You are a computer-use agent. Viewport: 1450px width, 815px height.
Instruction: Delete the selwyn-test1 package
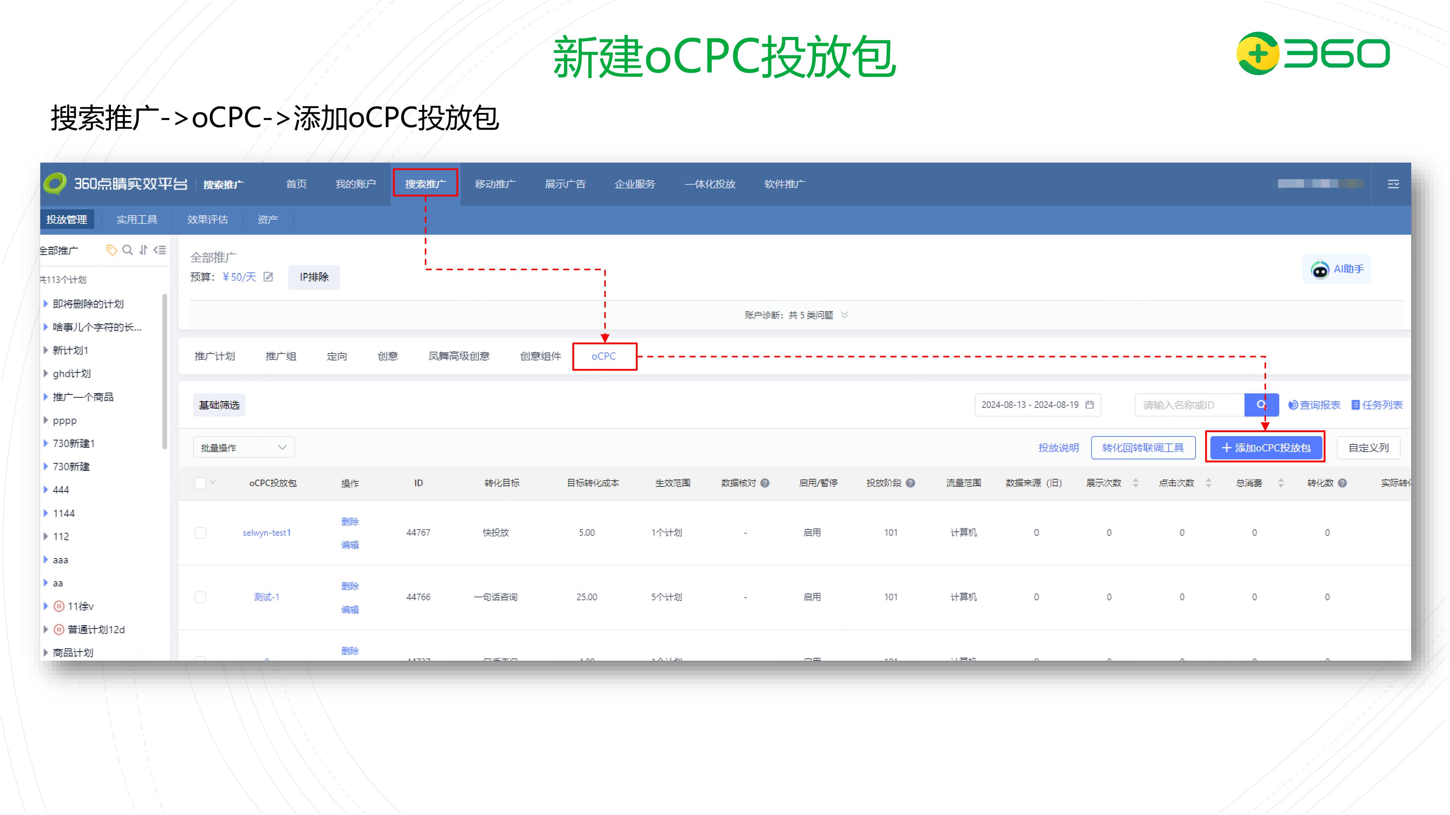click(349, 521)
